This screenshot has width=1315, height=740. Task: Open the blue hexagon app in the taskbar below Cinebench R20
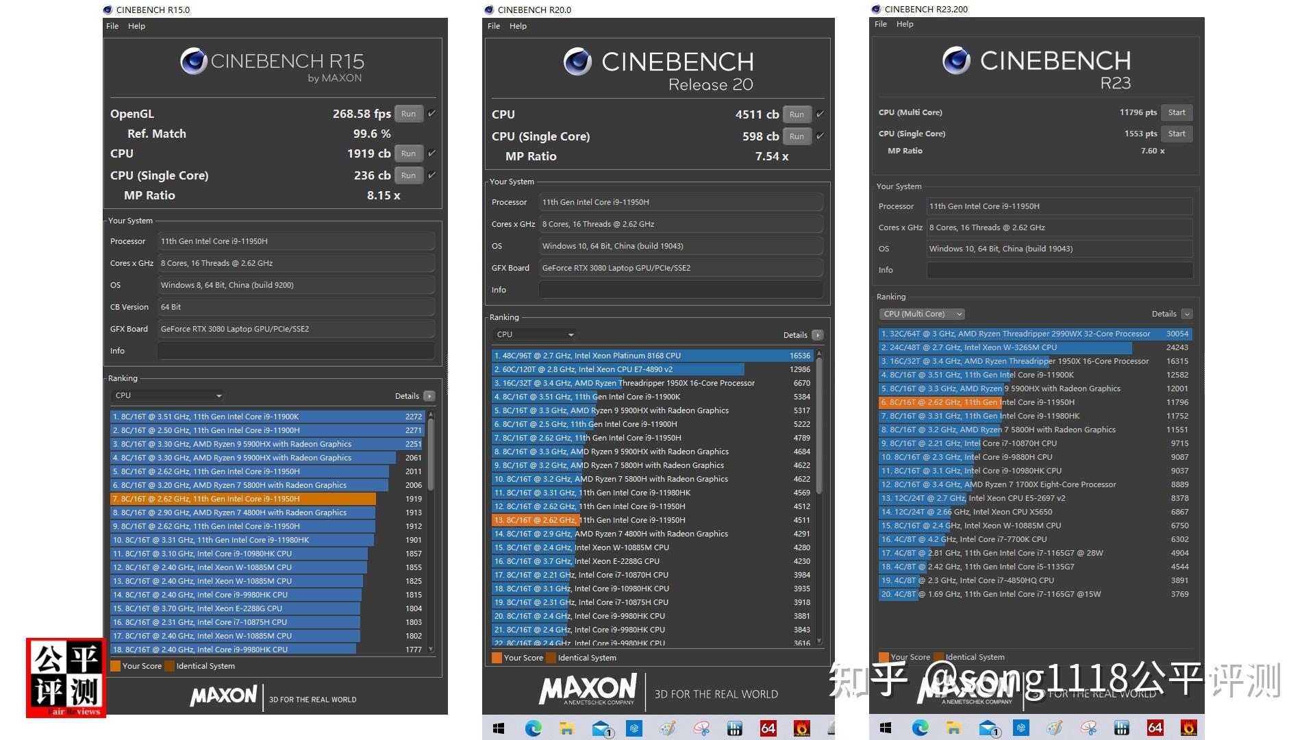click(x=634, y=728)
